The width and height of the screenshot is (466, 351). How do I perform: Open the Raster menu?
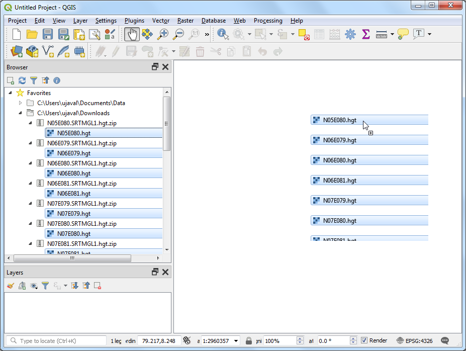[185, 21]
